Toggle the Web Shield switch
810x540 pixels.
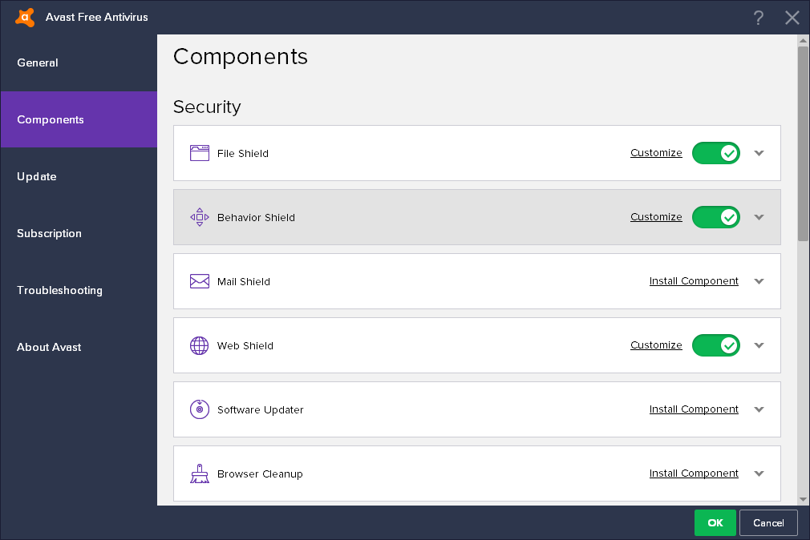tap(715, 345)
